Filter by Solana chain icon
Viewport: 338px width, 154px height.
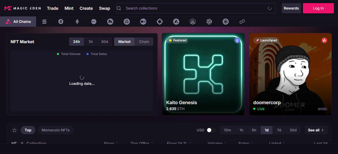pos(44,22)
